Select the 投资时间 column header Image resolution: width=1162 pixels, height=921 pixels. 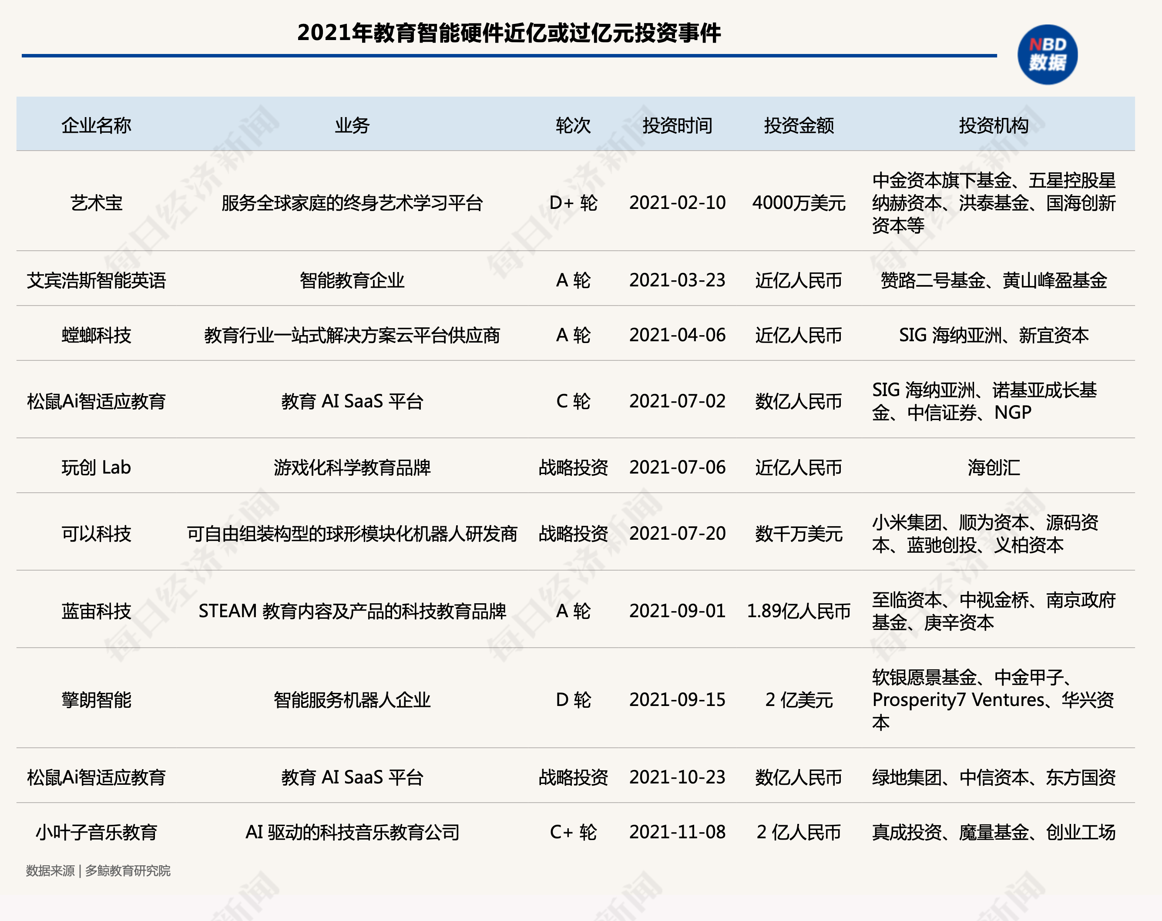pyautogui.click(x=677, y=125)
